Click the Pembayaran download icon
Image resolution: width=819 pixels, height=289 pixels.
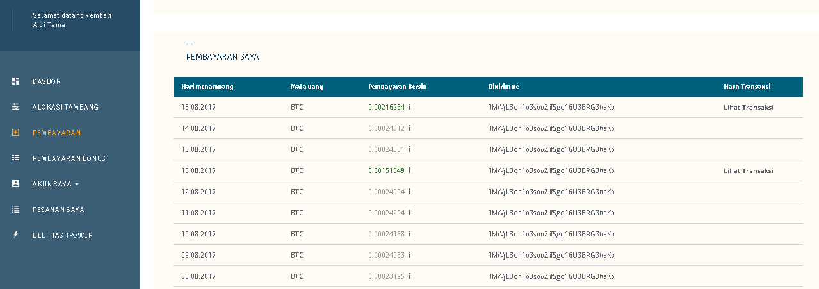click(16, 133)
